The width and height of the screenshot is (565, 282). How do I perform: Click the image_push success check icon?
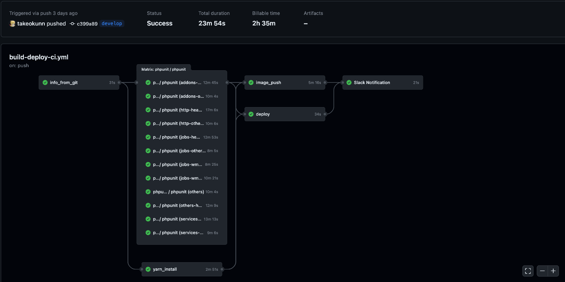[251, 82]
